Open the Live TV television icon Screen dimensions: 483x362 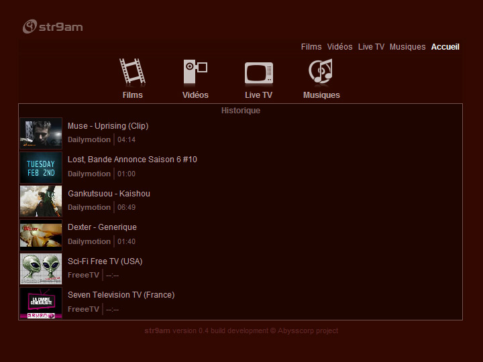coord(259,73)
